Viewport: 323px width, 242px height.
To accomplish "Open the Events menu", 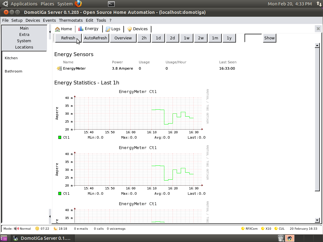I will tap(49, 20).
